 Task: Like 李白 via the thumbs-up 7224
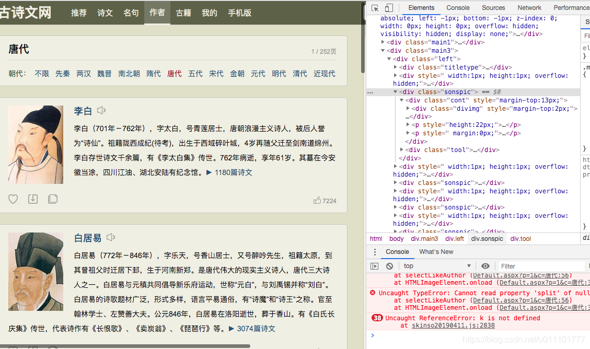(325, 201)
